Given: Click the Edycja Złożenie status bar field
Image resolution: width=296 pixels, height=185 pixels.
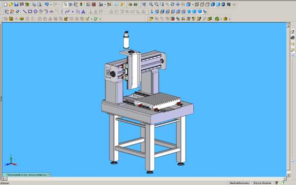Looking at the screenshot, I should tap(262, 183).
